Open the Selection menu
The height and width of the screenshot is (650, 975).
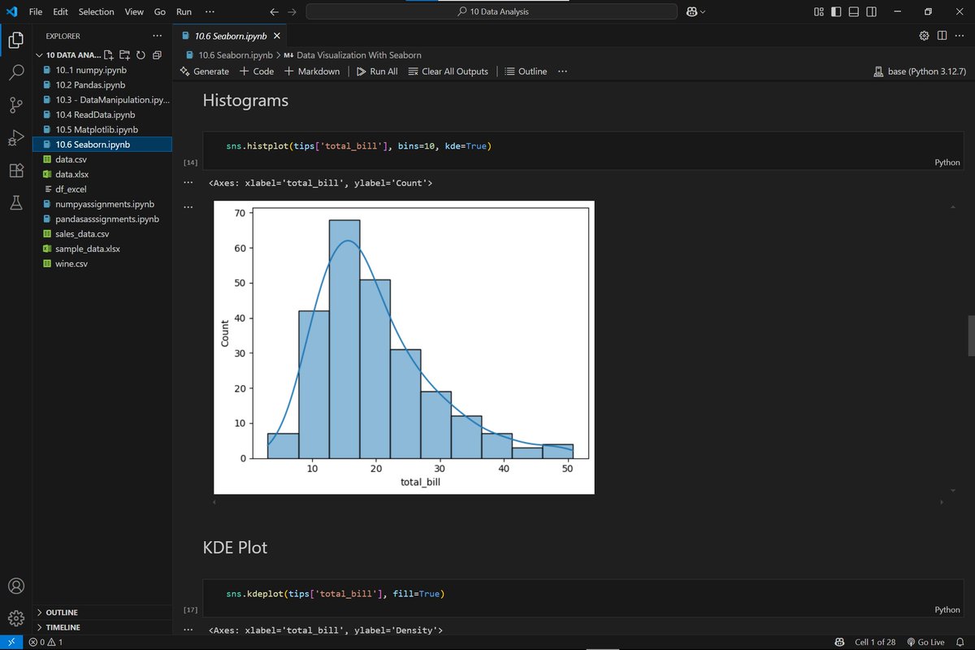pyautogui.click(x=97, y=12)
